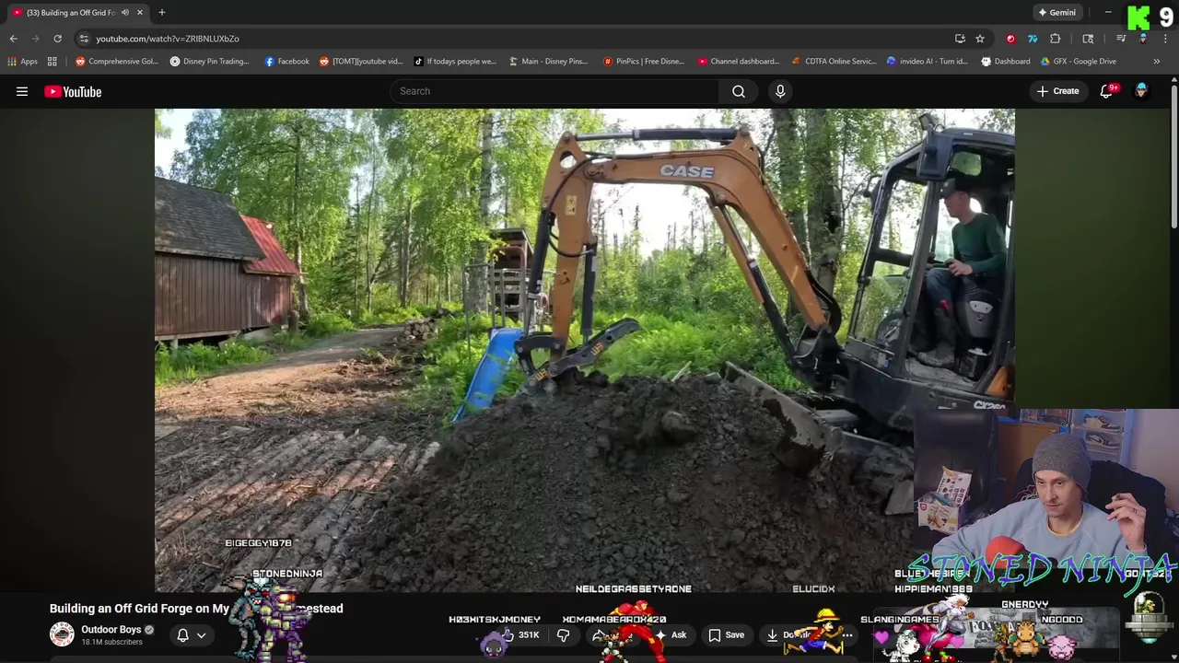The image size is (1179, 663).
Task: Go back to the previous page
Action: pos(13,39)
